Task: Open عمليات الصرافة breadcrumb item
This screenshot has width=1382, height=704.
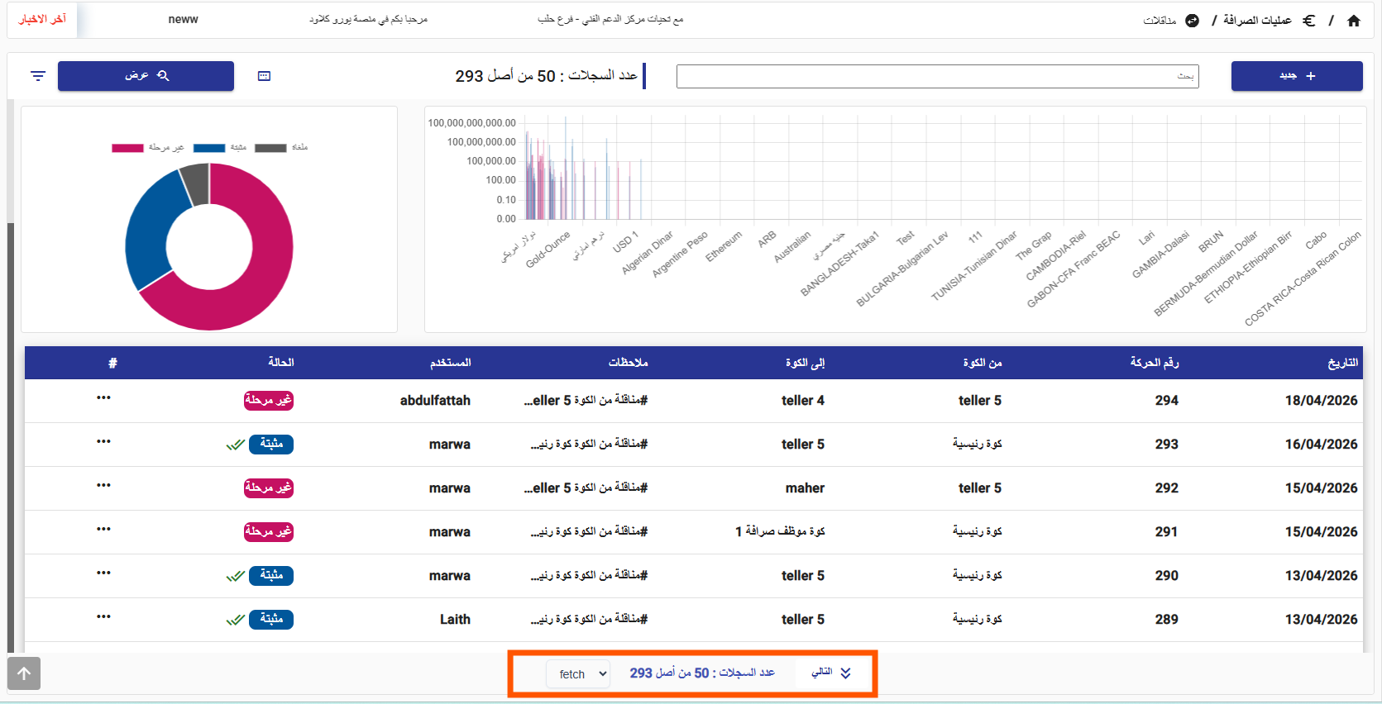Action: click(1256, 21)
